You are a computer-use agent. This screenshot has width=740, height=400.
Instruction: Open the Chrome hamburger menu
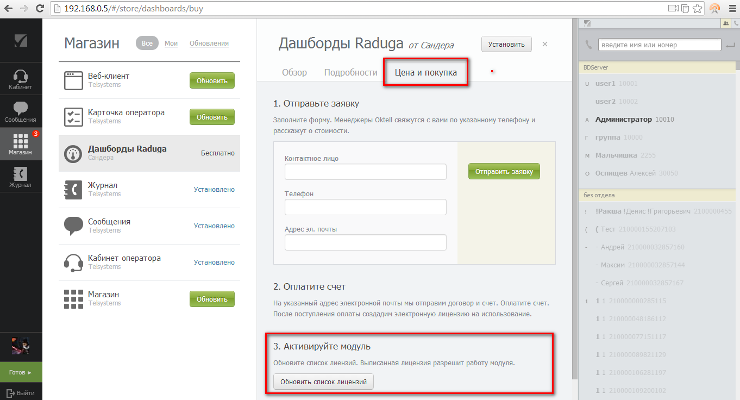(x=731, y=8)
